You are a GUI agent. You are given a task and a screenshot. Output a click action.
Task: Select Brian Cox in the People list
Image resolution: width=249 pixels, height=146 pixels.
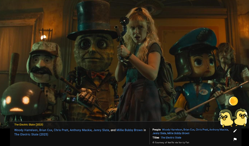(189, 130)
